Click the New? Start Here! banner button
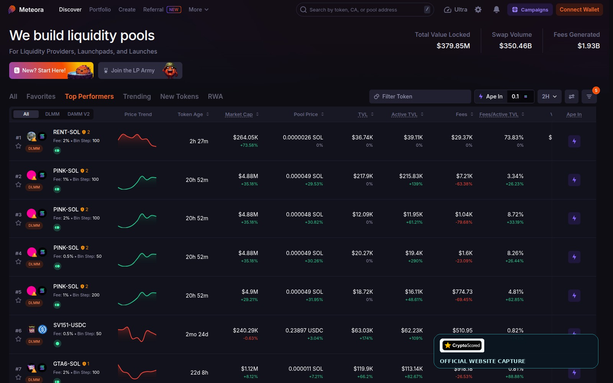Viewport: 613px width, 383px height. pyautogui.click(x=51, y=70)
